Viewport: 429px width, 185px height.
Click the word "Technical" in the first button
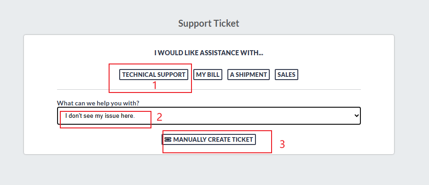coord(138,75)
